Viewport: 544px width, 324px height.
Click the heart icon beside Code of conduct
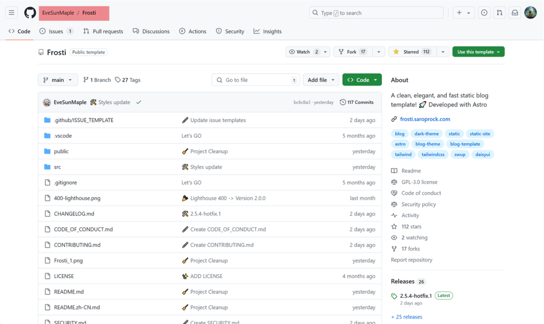pos(394,193)
